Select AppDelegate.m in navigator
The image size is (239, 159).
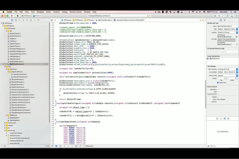15,120
